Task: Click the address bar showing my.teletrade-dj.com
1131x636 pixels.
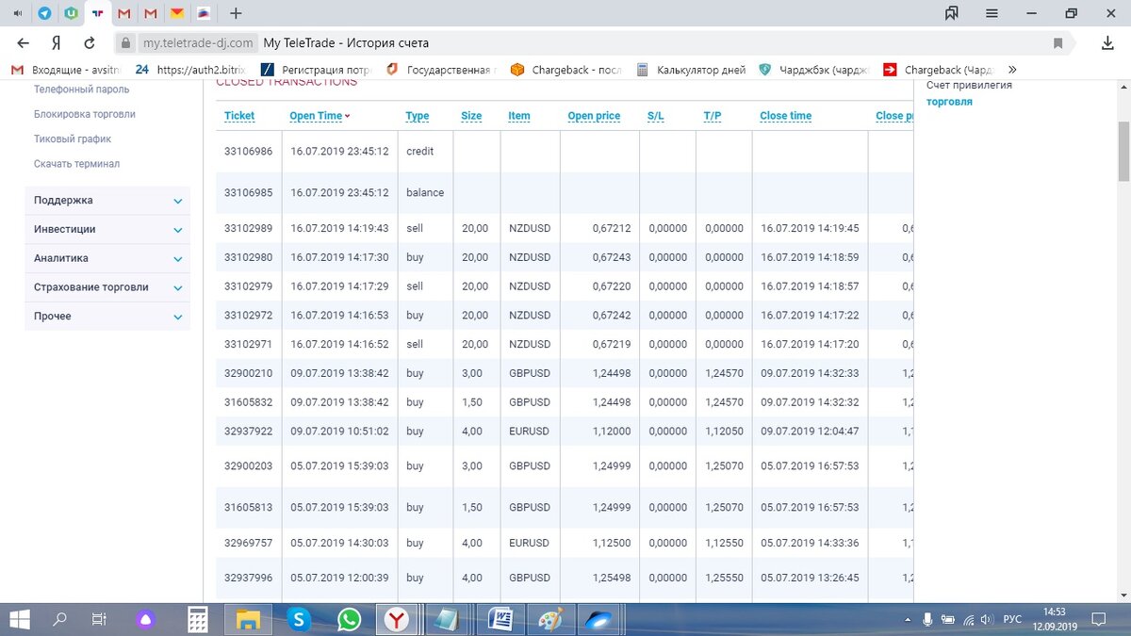Action: tap(584, 43)
